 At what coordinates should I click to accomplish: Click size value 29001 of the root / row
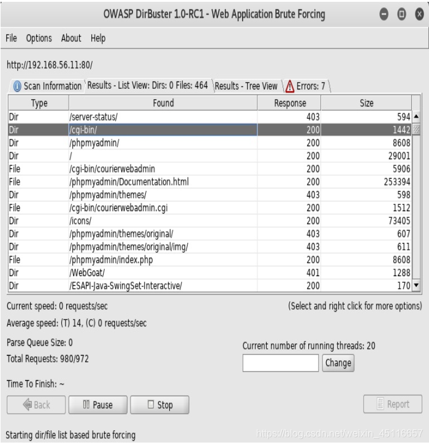point(399,156)
